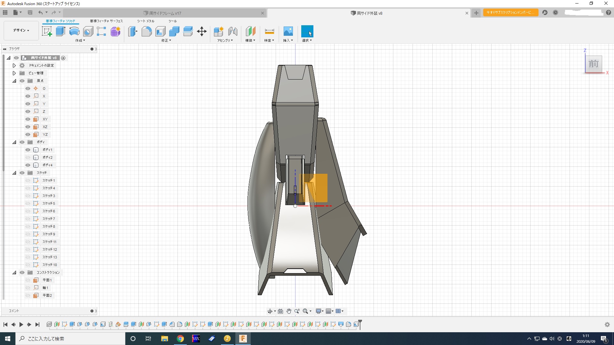Switch to the シート メタル tab

[146, 21]
